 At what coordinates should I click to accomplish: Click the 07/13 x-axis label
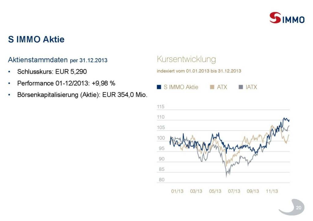234,191
